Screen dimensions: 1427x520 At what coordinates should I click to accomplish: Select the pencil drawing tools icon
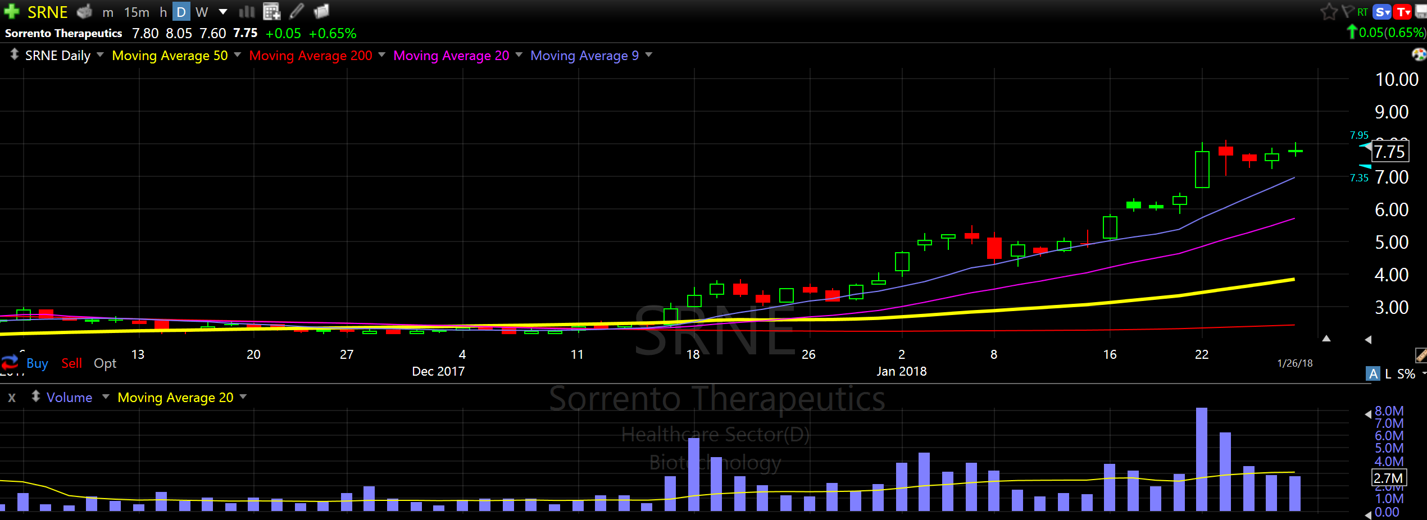(x=297, y=11)
